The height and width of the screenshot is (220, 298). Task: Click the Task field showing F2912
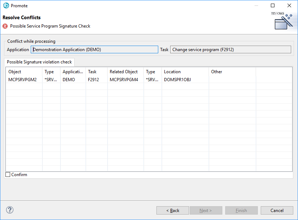coord(230,50)
